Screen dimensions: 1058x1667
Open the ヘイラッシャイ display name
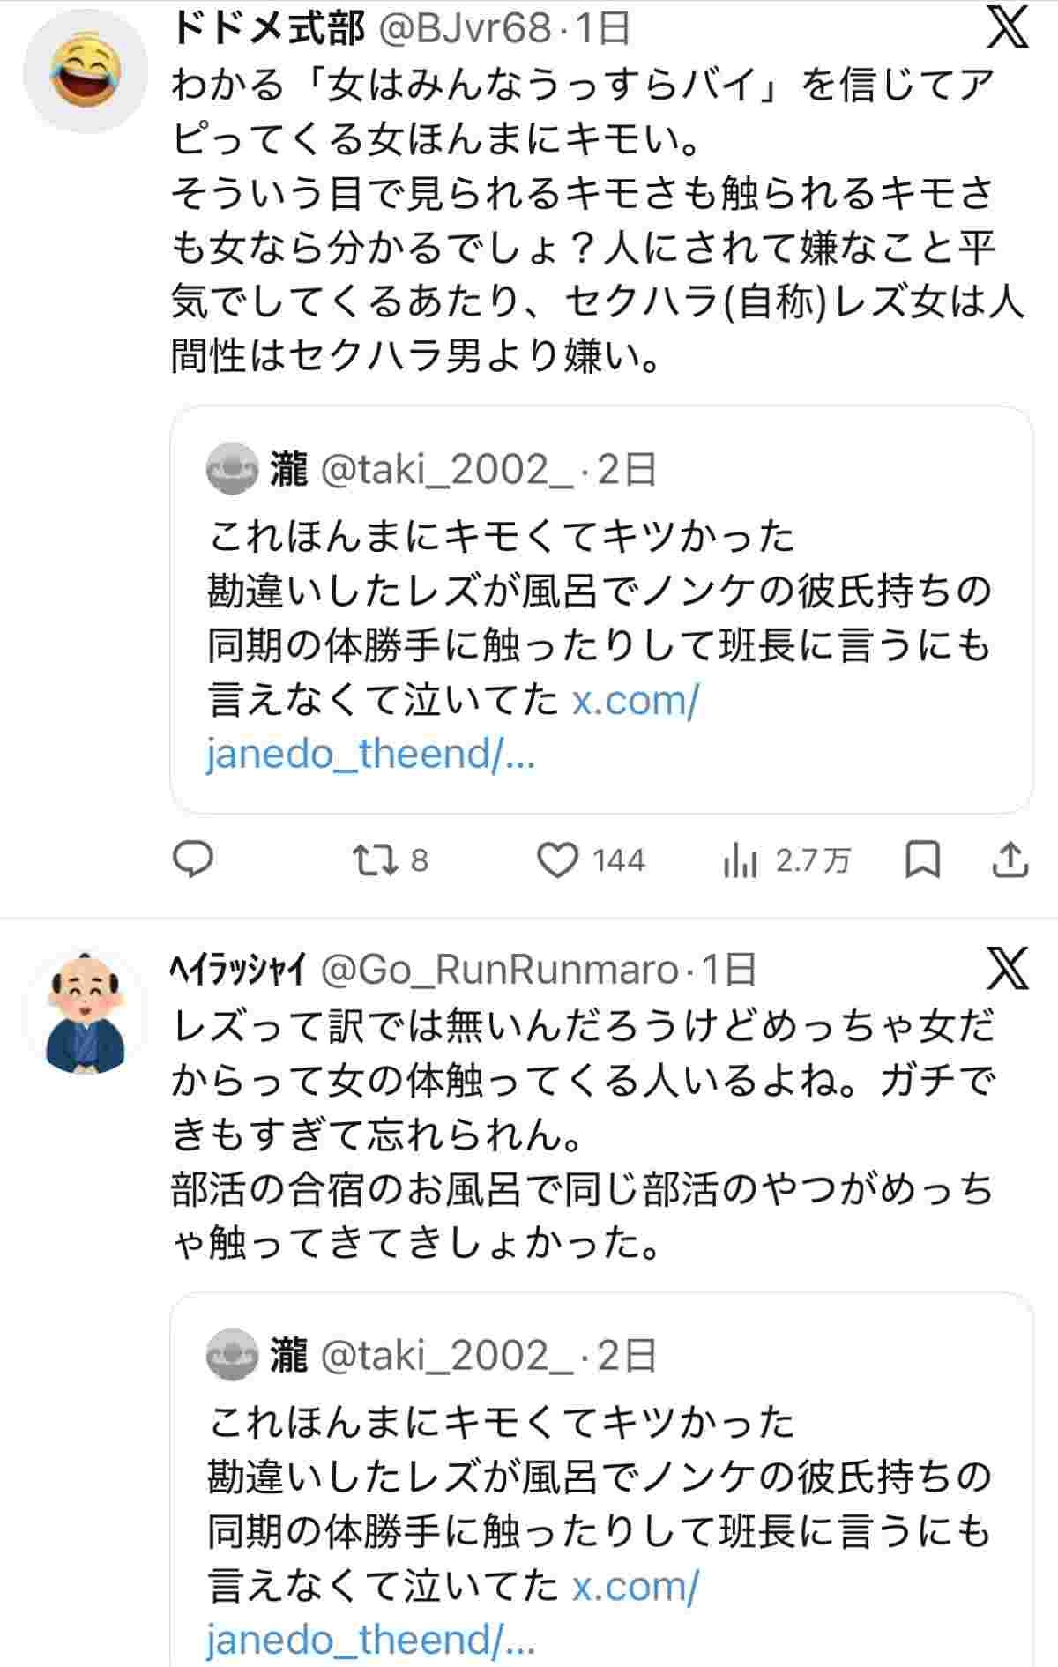236,970
